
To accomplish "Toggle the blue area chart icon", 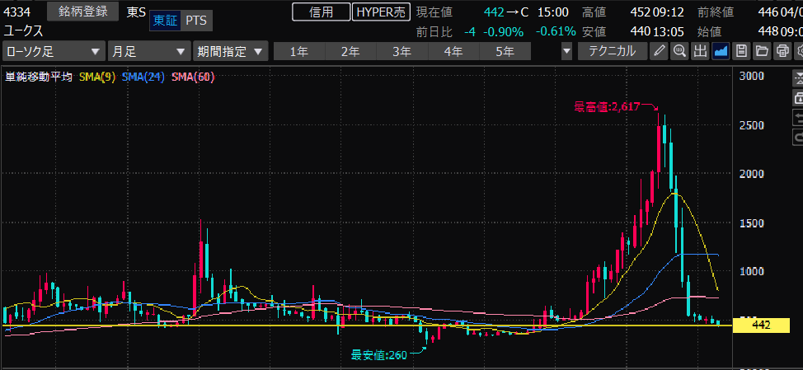I will click(721, 51).
